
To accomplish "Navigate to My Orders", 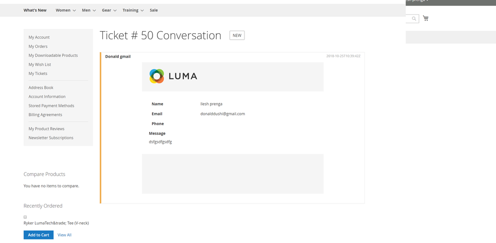I will 38,46.
